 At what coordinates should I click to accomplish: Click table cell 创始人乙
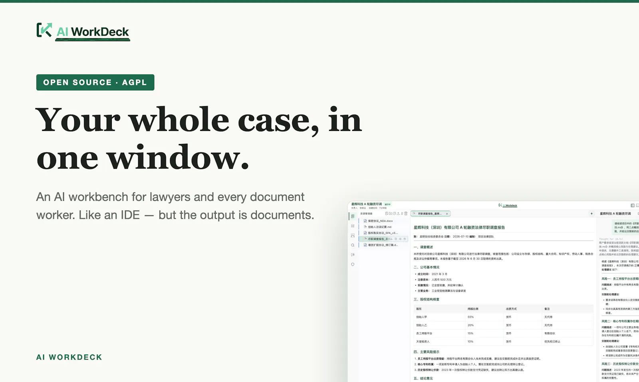coord(422,325)
